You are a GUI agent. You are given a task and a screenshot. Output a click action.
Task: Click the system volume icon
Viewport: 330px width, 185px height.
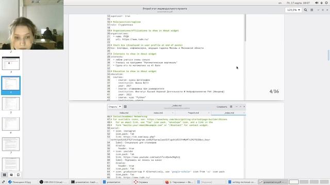click(x=317, y=3)
